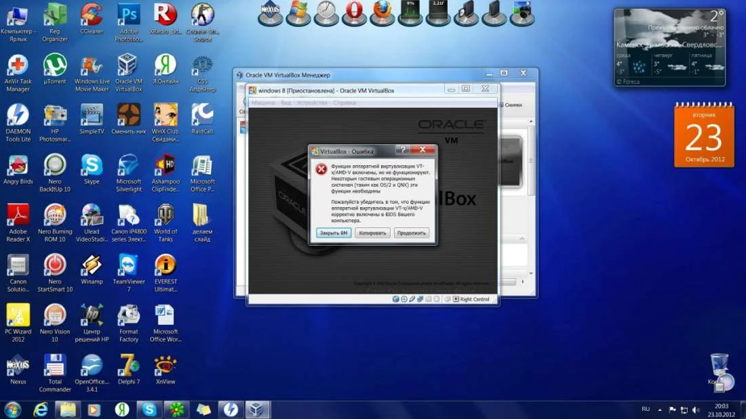Open the Справка menu
746x419 pixels.
coord(345,103)
